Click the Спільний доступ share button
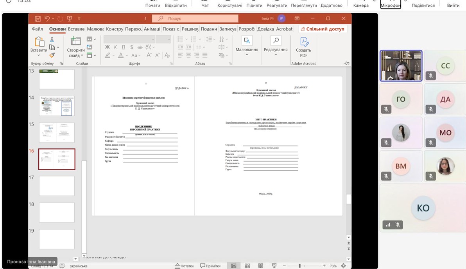The image size is (466, 269). coord(323,29)
